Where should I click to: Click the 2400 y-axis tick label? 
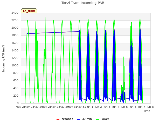(15, 13)
